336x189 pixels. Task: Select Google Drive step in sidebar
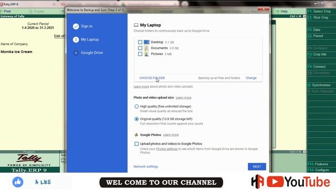tap(92, 52)
